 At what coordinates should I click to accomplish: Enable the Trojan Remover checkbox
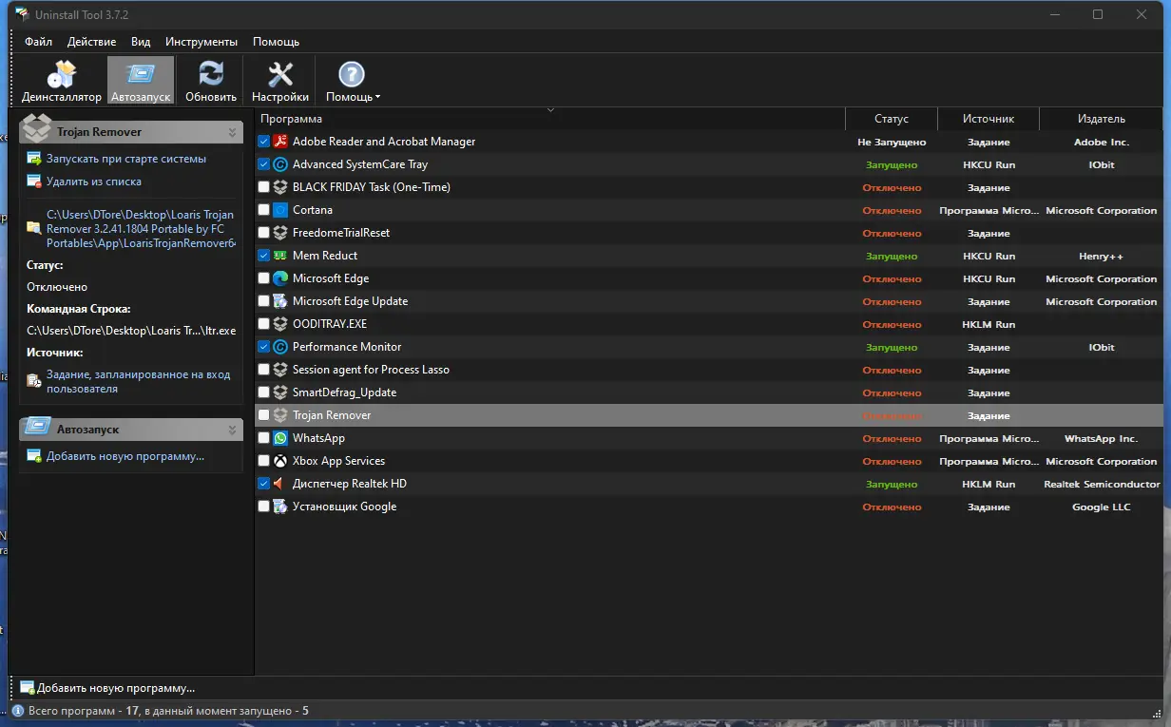point(264,415)
